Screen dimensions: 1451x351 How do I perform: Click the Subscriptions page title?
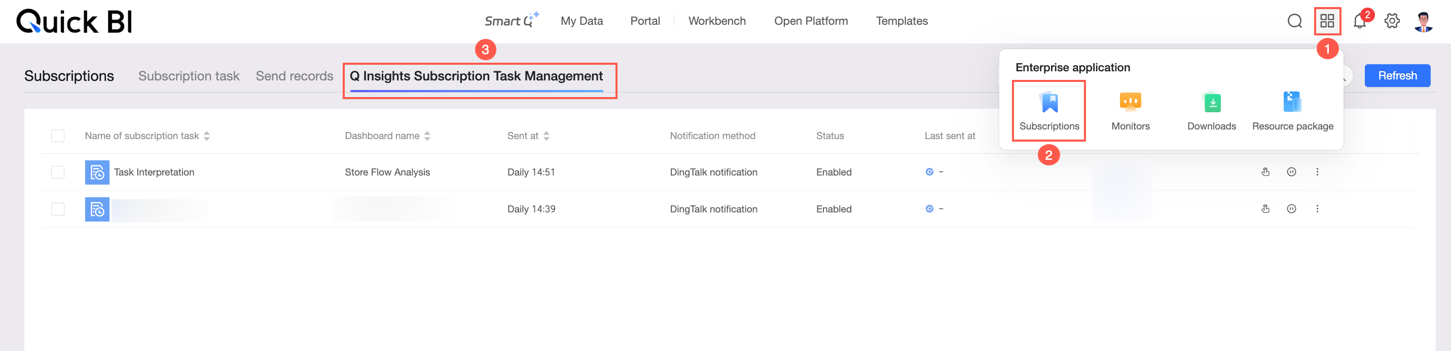click(69, 76)
